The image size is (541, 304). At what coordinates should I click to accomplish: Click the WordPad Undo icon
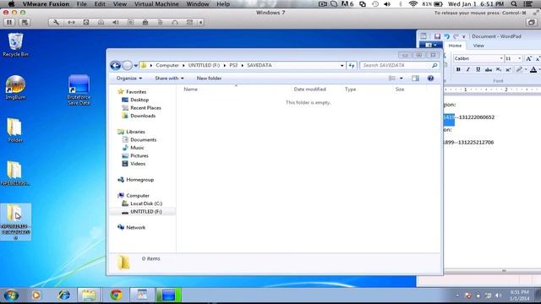coord(447,36)
